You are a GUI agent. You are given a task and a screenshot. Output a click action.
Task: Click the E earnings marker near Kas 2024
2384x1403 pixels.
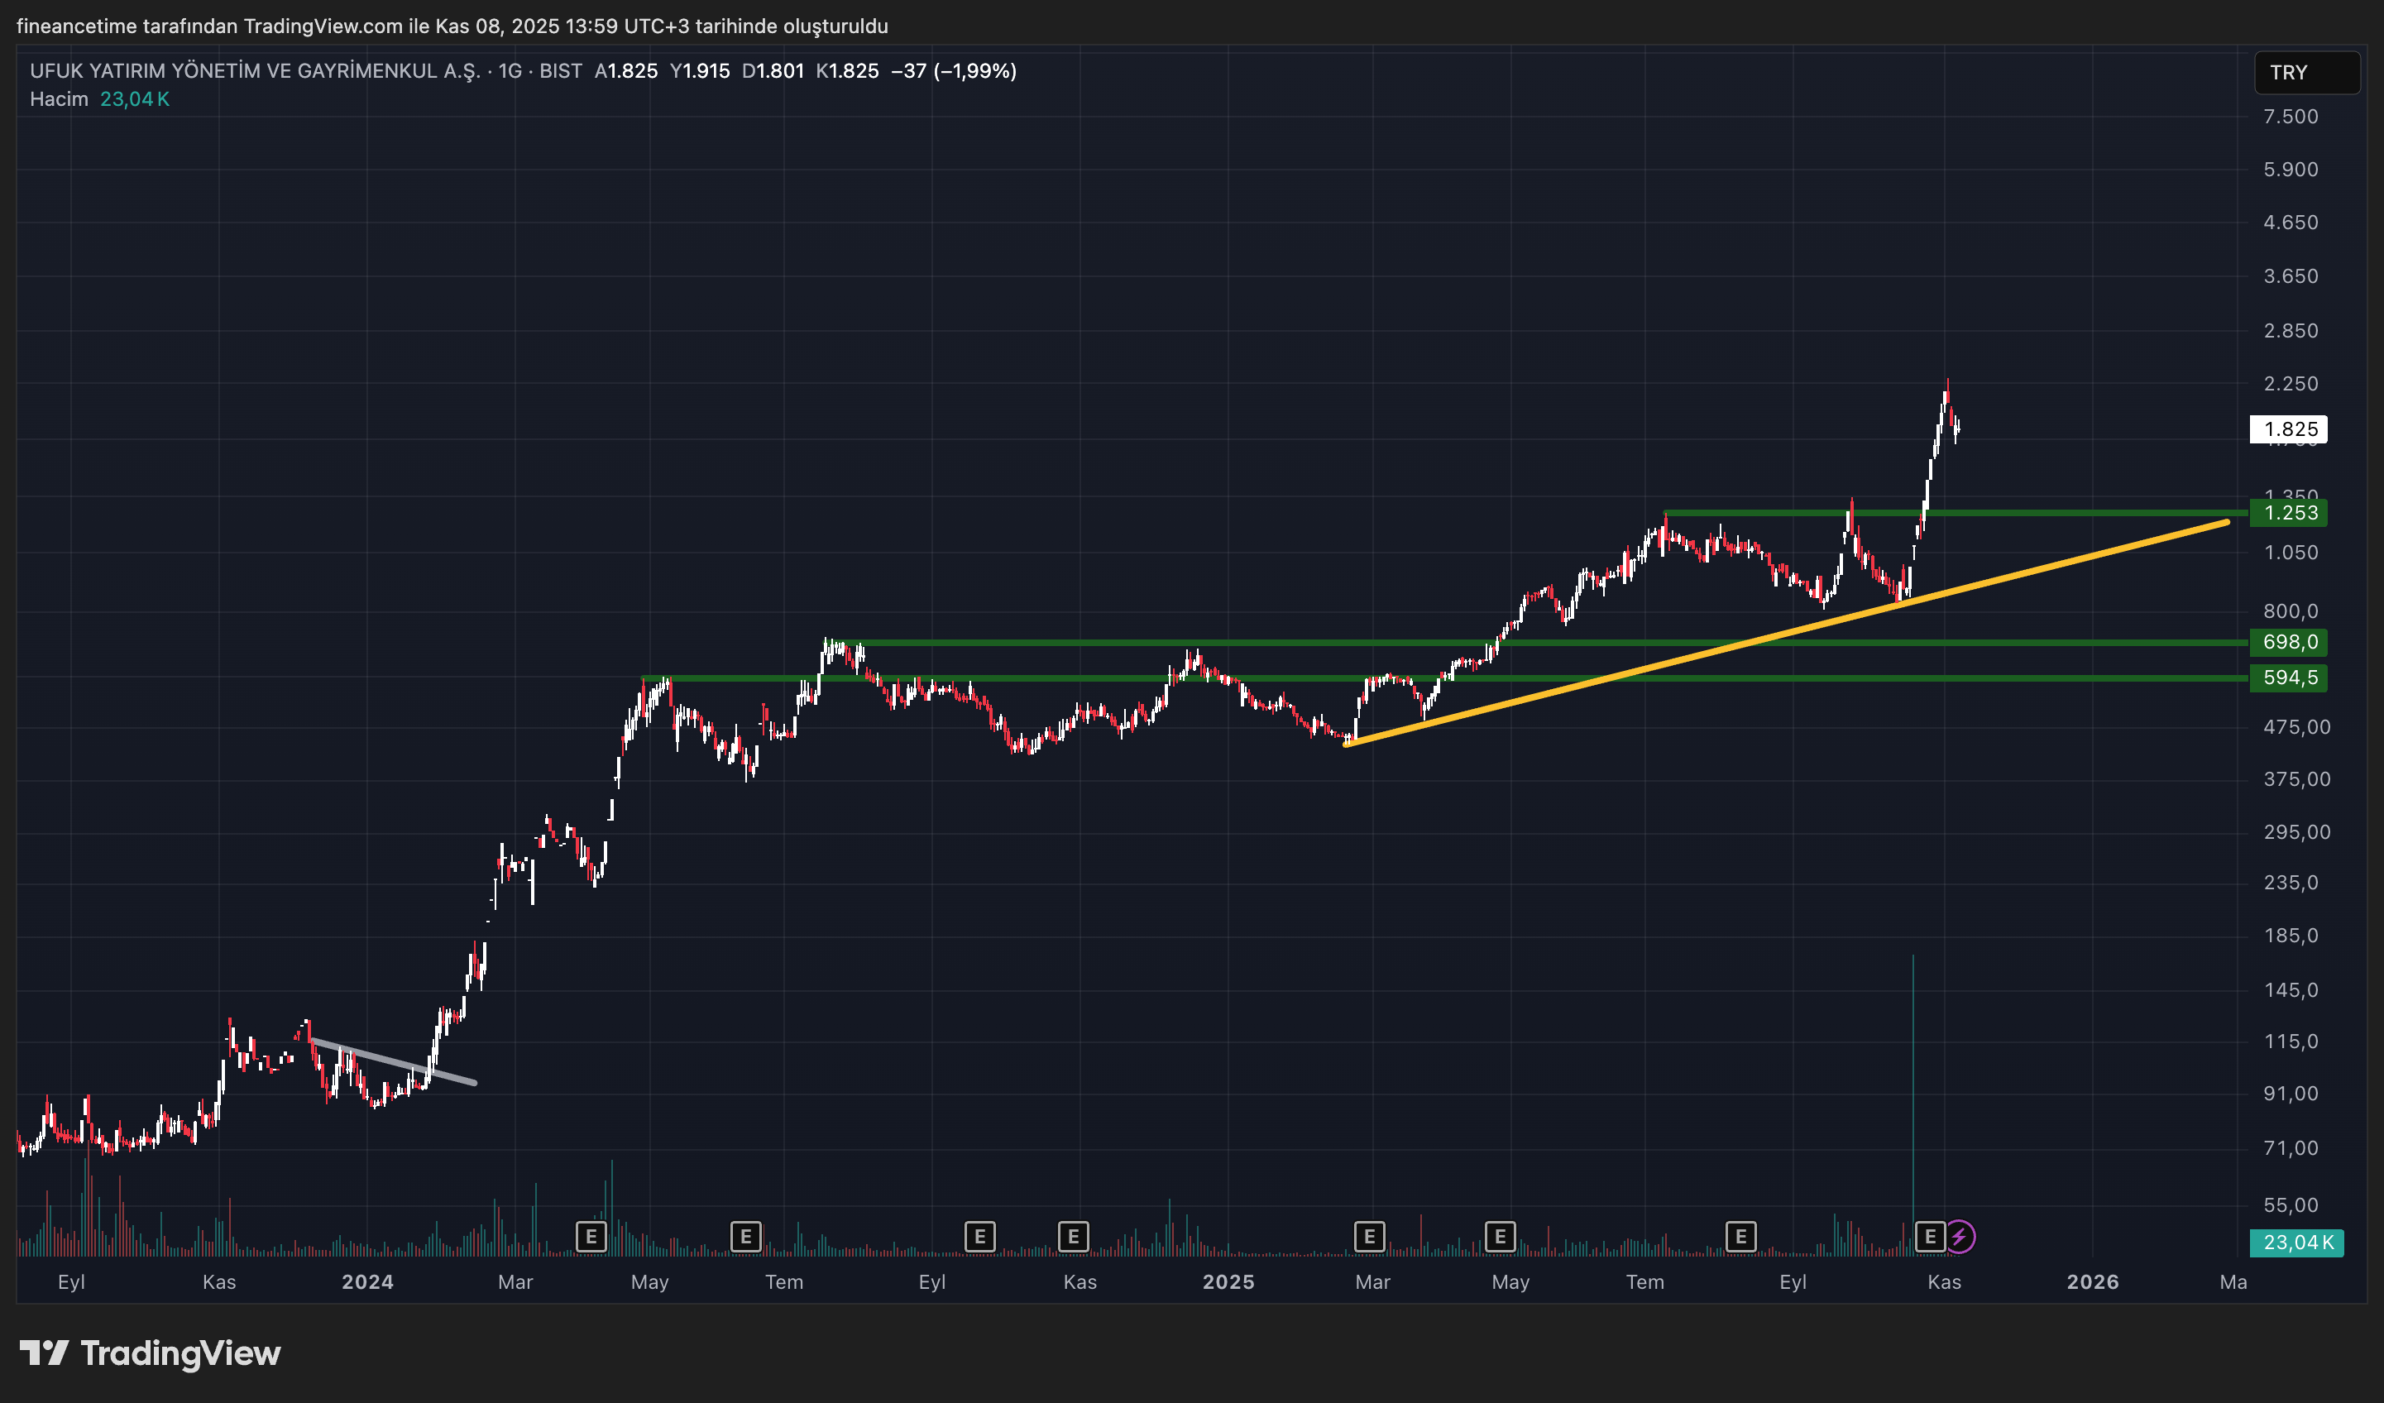(x=1072, y=1237)
